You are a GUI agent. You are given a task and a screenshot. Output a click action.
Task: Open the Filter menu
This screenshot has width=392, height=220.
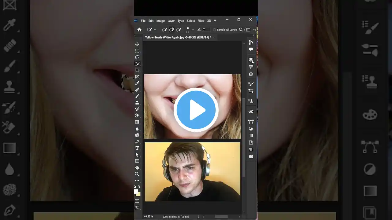[x=201, y=21]
